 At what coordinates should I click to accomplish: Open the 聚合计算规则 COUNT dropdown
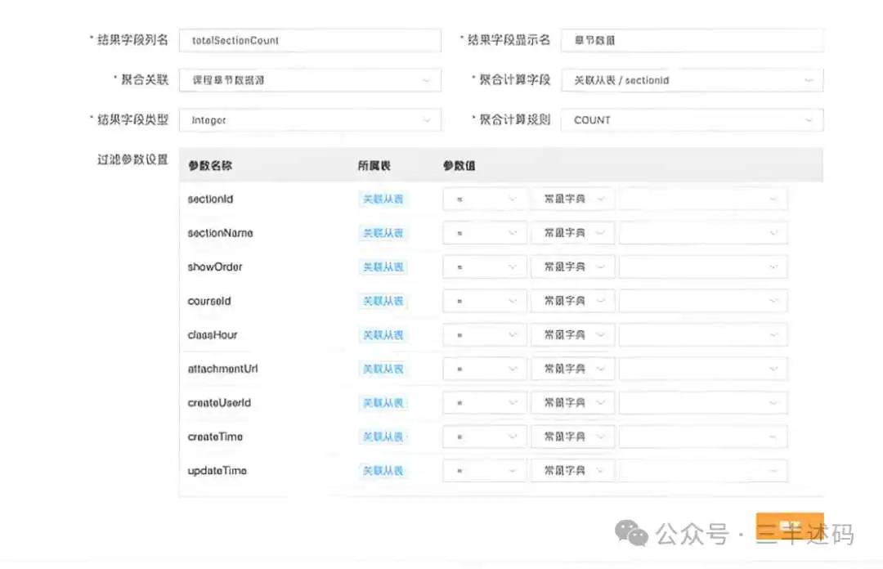(x=693, y=120)
